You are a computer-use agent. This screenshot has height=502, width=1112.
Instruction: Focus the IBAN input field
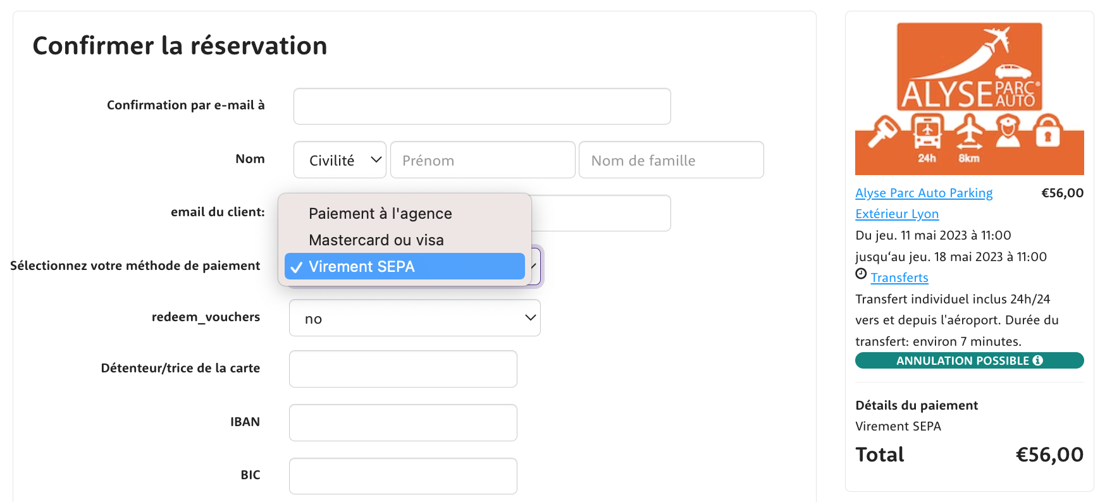coord(403,422)
